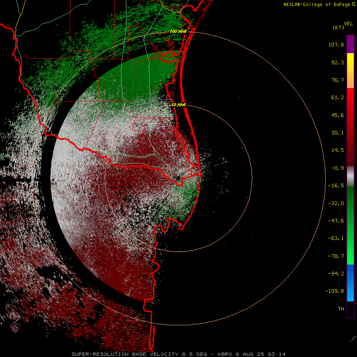
Task: Click the -47.6 velocity scale value
Action: (336, 221)
